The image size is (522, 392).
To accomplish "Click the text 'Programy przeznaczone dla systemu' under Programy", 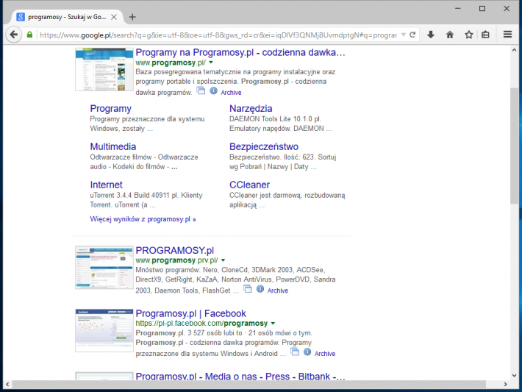I will tap(147, 119).
